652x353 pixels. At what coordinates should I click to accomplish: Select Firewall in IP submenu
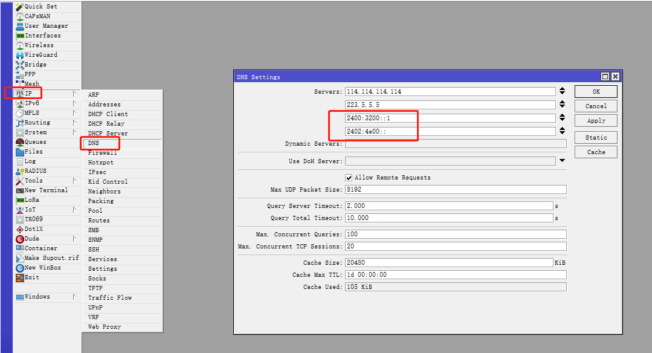point(122,152)
